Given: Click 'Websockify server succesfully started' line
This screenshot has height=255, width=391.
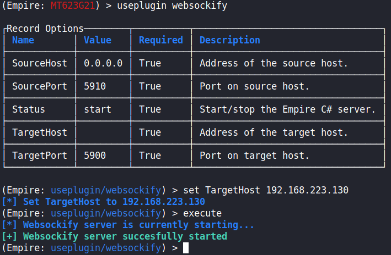Looking at the screenshot, I should click(125, 236).
